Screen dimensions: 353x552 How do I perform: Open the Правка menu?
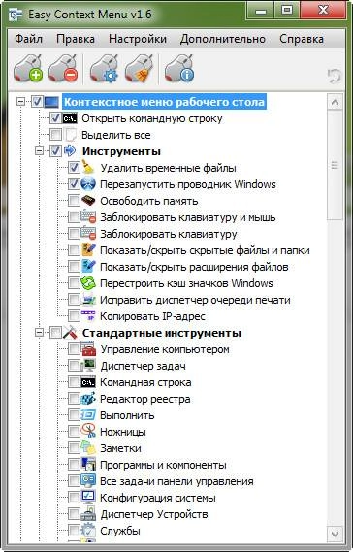pyautogui.click(x=76, y=39)
